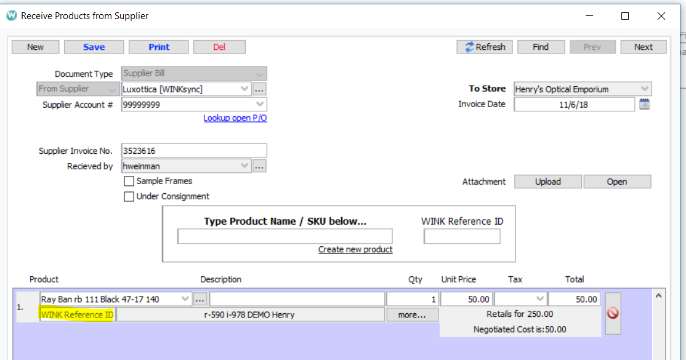Click the more... button on product row
This screenshot has width=686, height=360.
coord(412,314)
